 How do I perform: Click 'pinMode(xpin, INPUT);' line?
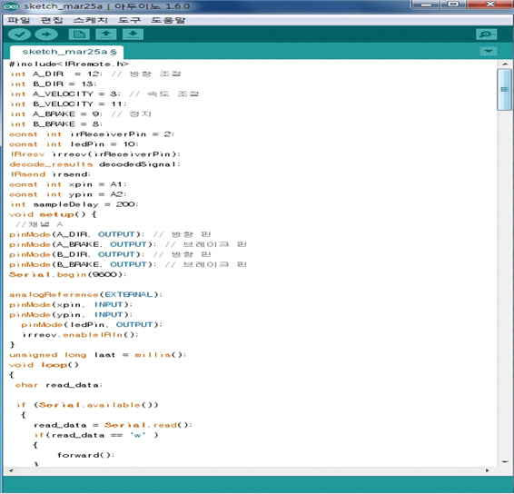coord(71,304)
